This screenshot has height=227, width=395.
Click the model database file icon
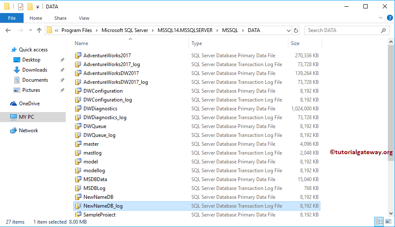tap(78, 161)
